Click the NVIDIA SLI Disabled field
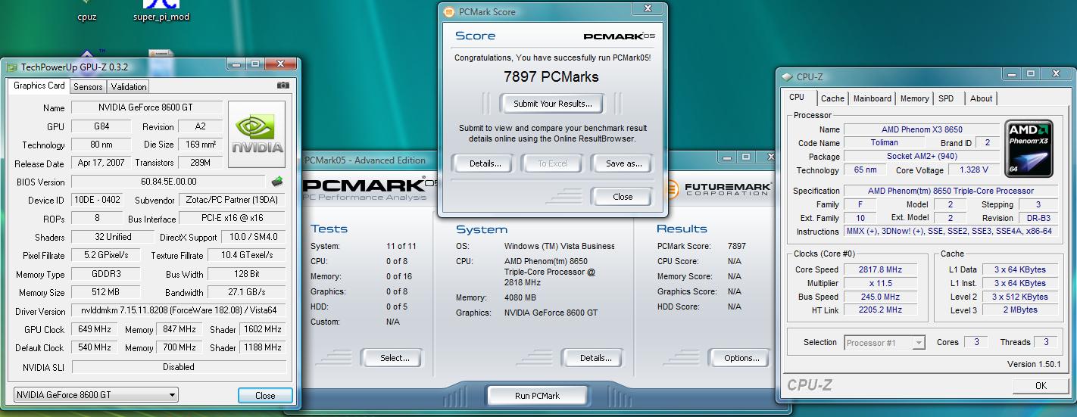The width and height of the screenshot is (1077, 417). [x=179, y=366]
